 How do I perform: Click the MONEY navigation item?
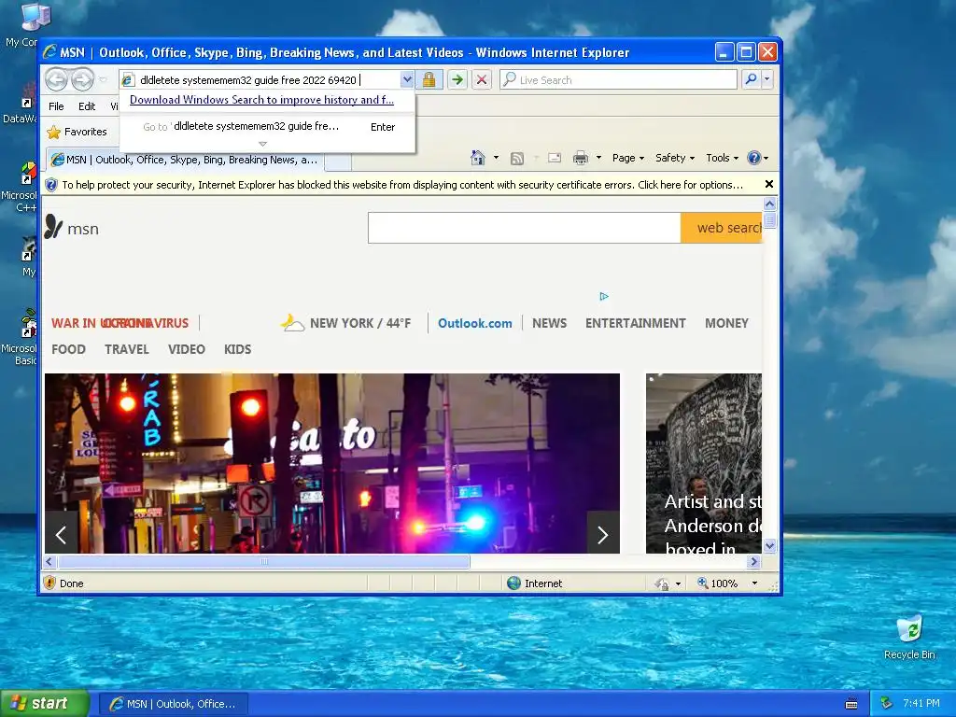(726, 323)
